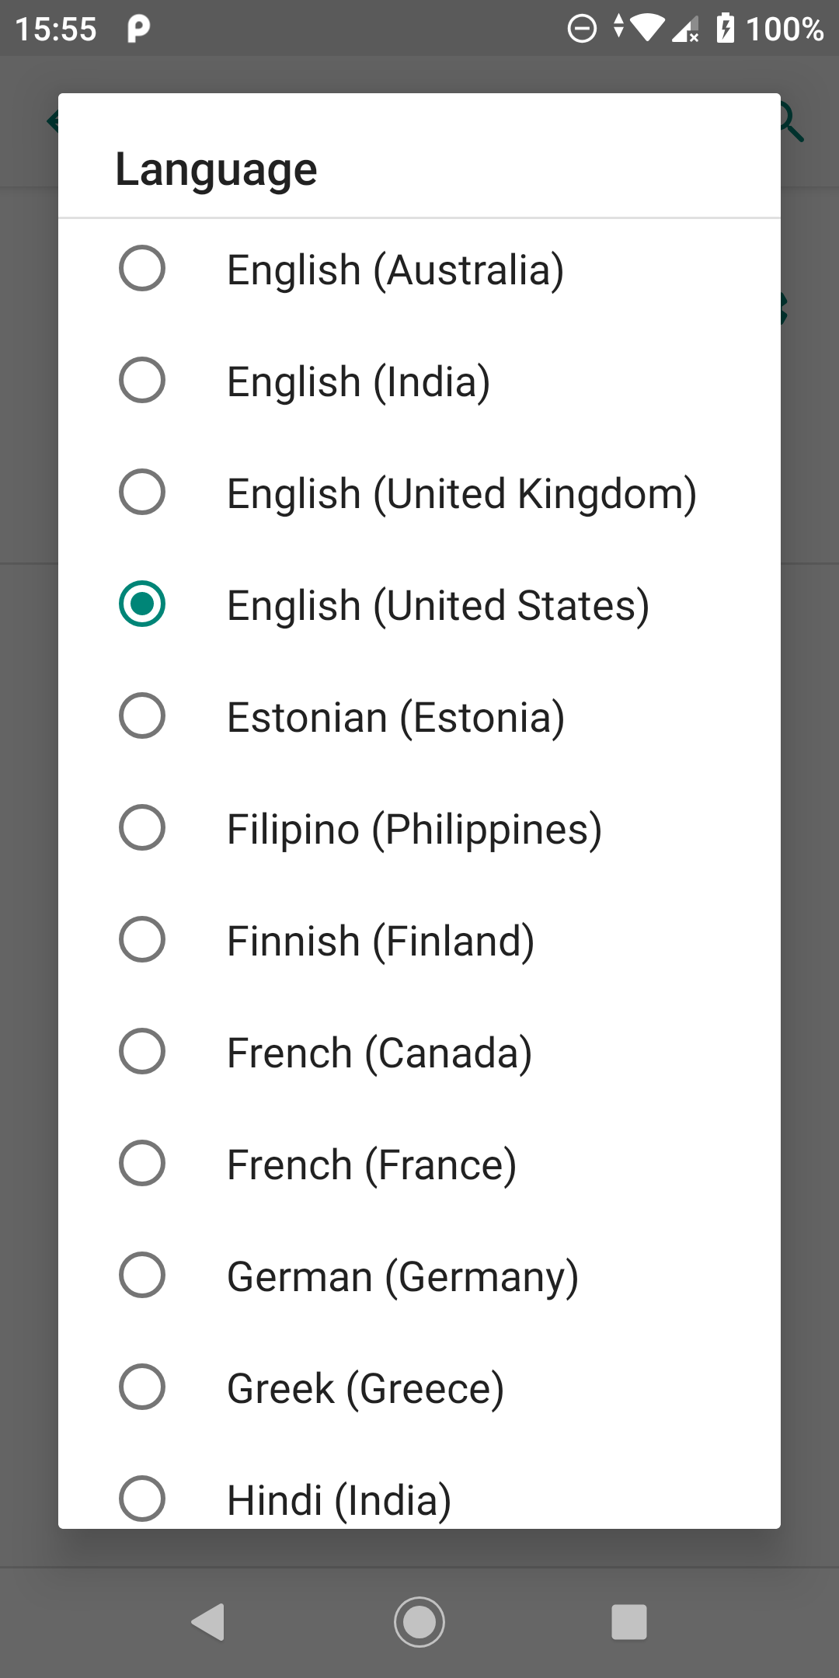Viewport: 839px width, 1678px height.
Task: Select English (Australia) radio button
Action: 142,269
